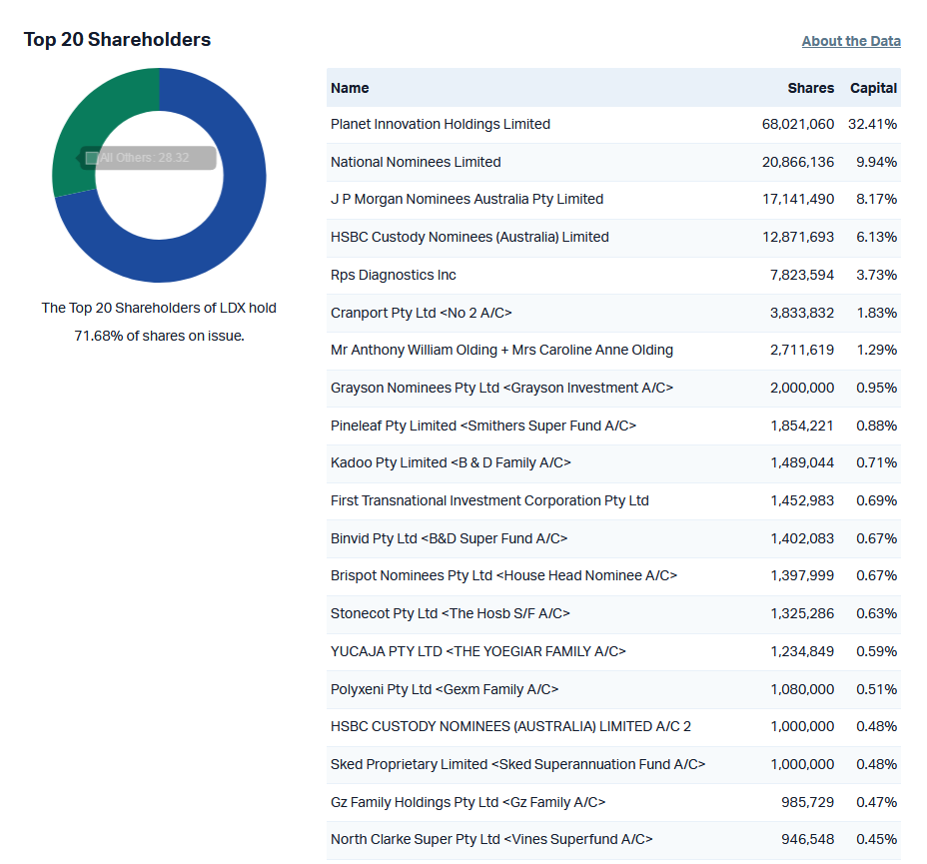Click shares value 3,833,832
The image size is (927, 864).
[x=802, y=313]
